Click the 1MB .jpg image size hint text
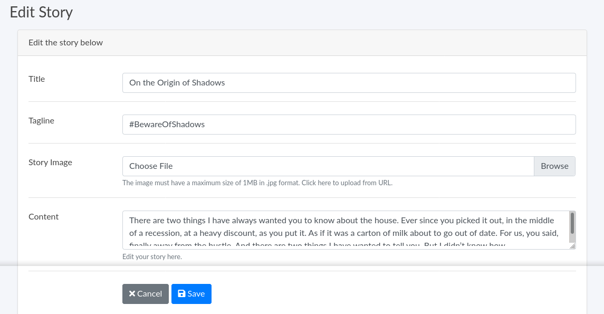This screenshot has width=604, height=314. [211, 183]
